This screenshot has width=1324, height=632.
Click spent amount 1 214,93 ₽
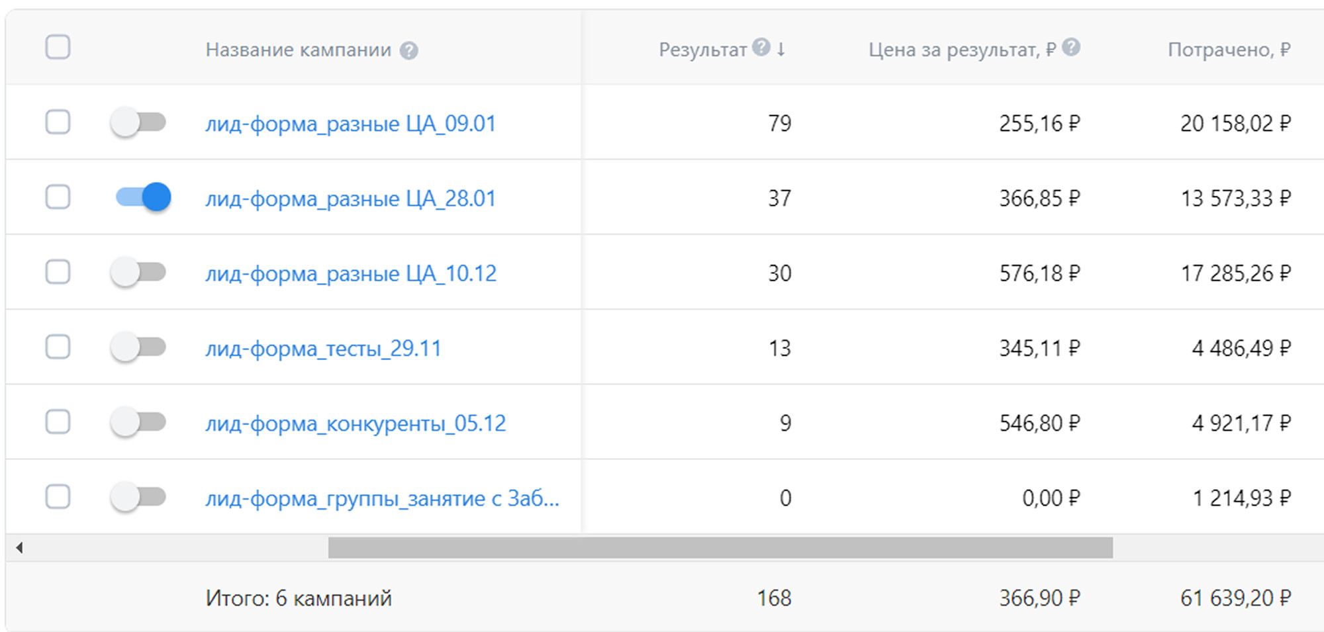click(1242, 497)
